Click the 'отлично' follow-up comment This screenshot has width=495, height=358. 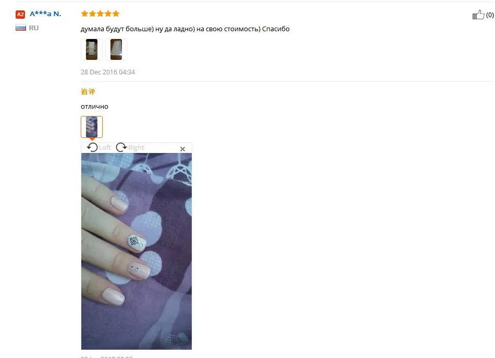point(94,107)
